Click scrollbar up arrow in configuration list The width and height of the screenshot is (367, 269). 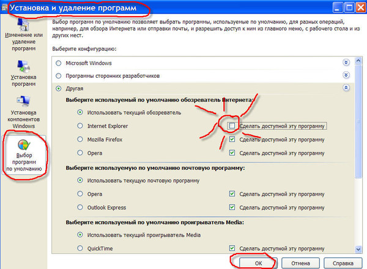[358, 61]
